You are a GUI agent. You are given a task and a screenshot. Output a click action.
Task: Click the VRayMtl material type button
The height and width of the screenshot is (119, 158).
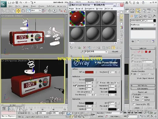click(115, 51)
